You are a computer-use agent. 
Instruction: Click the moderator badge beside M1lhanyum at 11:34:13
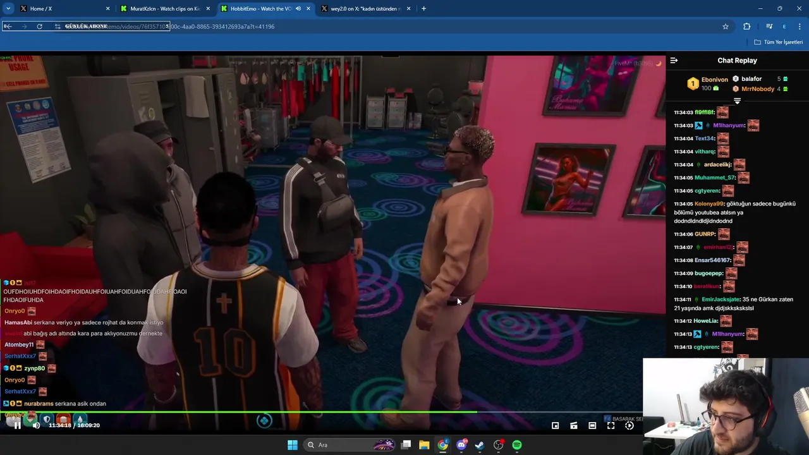point(698,334)
